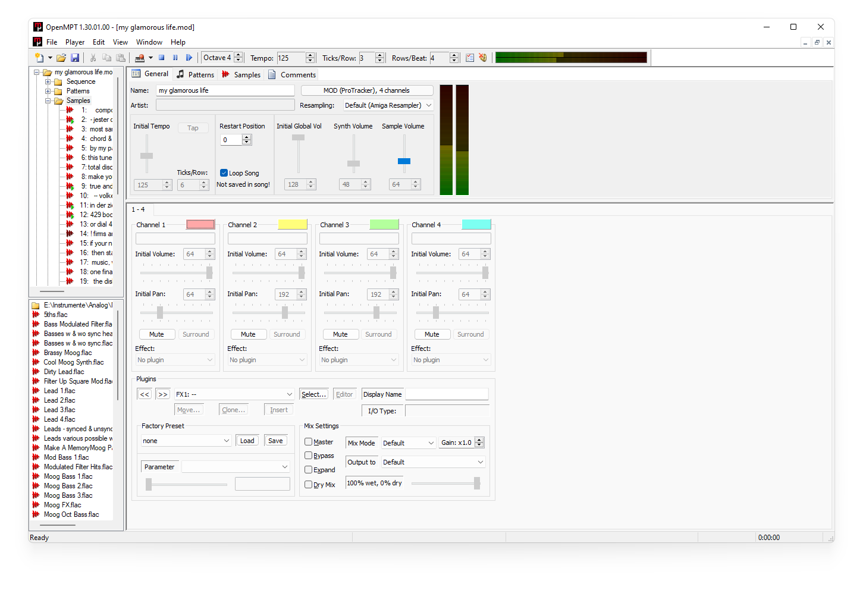The image size is (863, 590).
Task: Click the Paste clipboard toolbar icon
Action: click(x=121, y=58)
